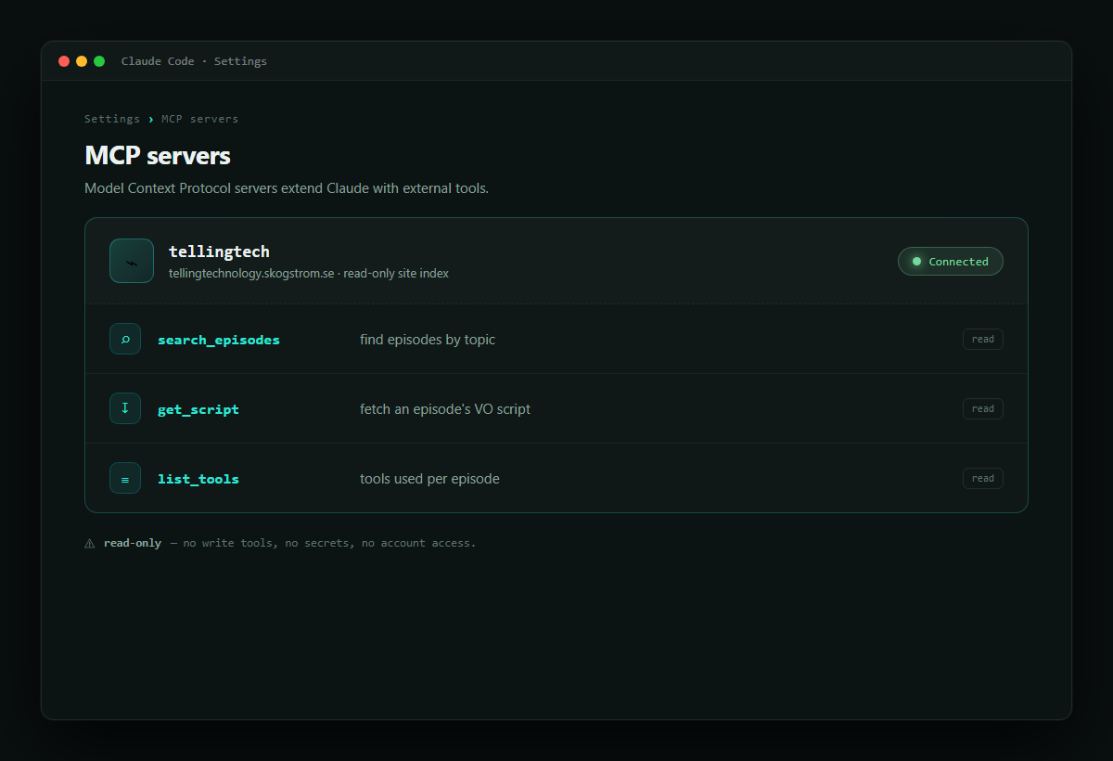This screenshot has height=761, width=1113.
Task: Click the tellingtechnology.skogstrom.se server URL text
Action: (x=251, y=274)
